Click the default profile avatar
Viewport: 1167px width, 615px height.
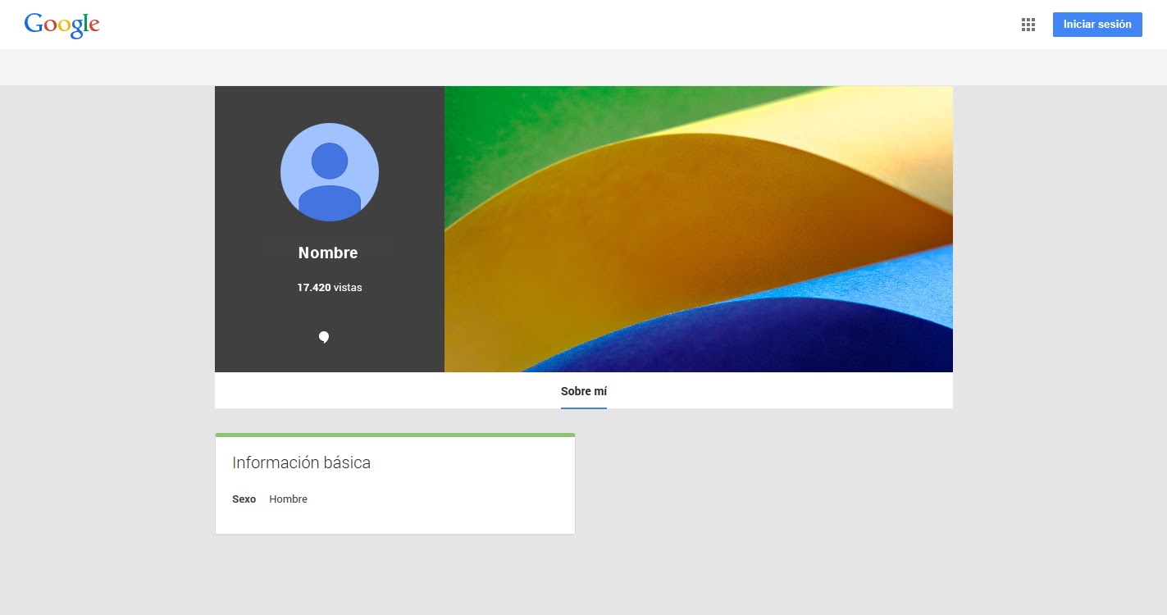330,172
